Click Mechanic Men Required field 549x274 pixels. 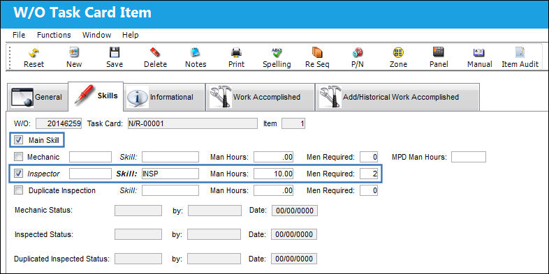(x=369, y=157)
